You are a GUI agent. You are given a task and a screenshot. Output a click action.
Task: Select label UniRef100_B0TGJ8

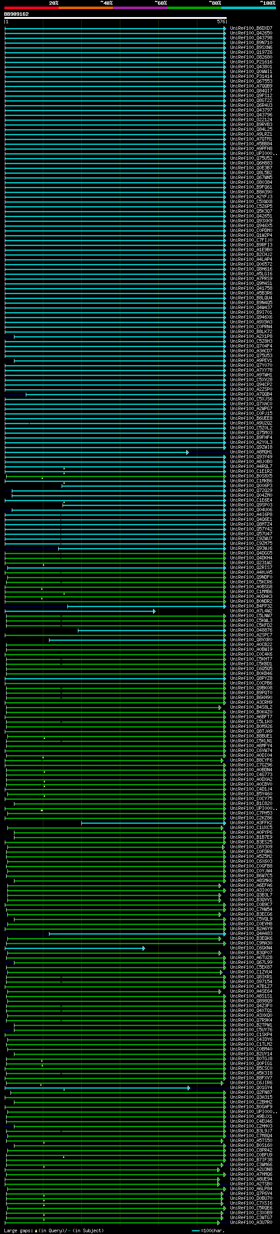251,1059
